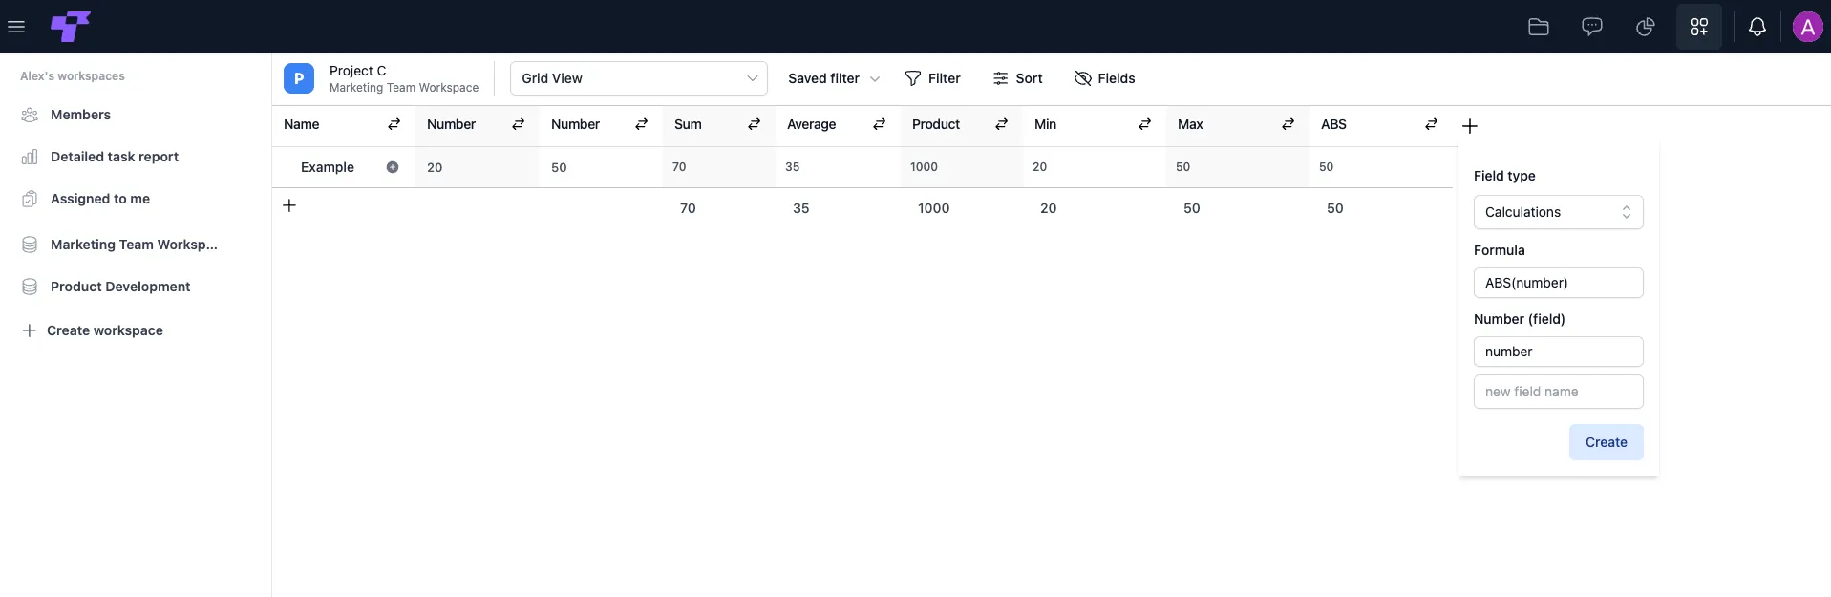Click the blue Project C badge

point(299,78)
